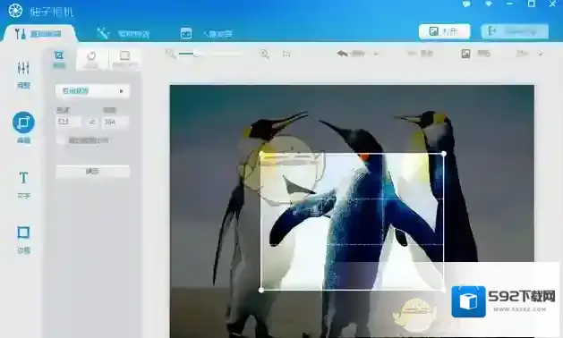Select the Crop tool in left sidebar

click(x=23, y=127)
